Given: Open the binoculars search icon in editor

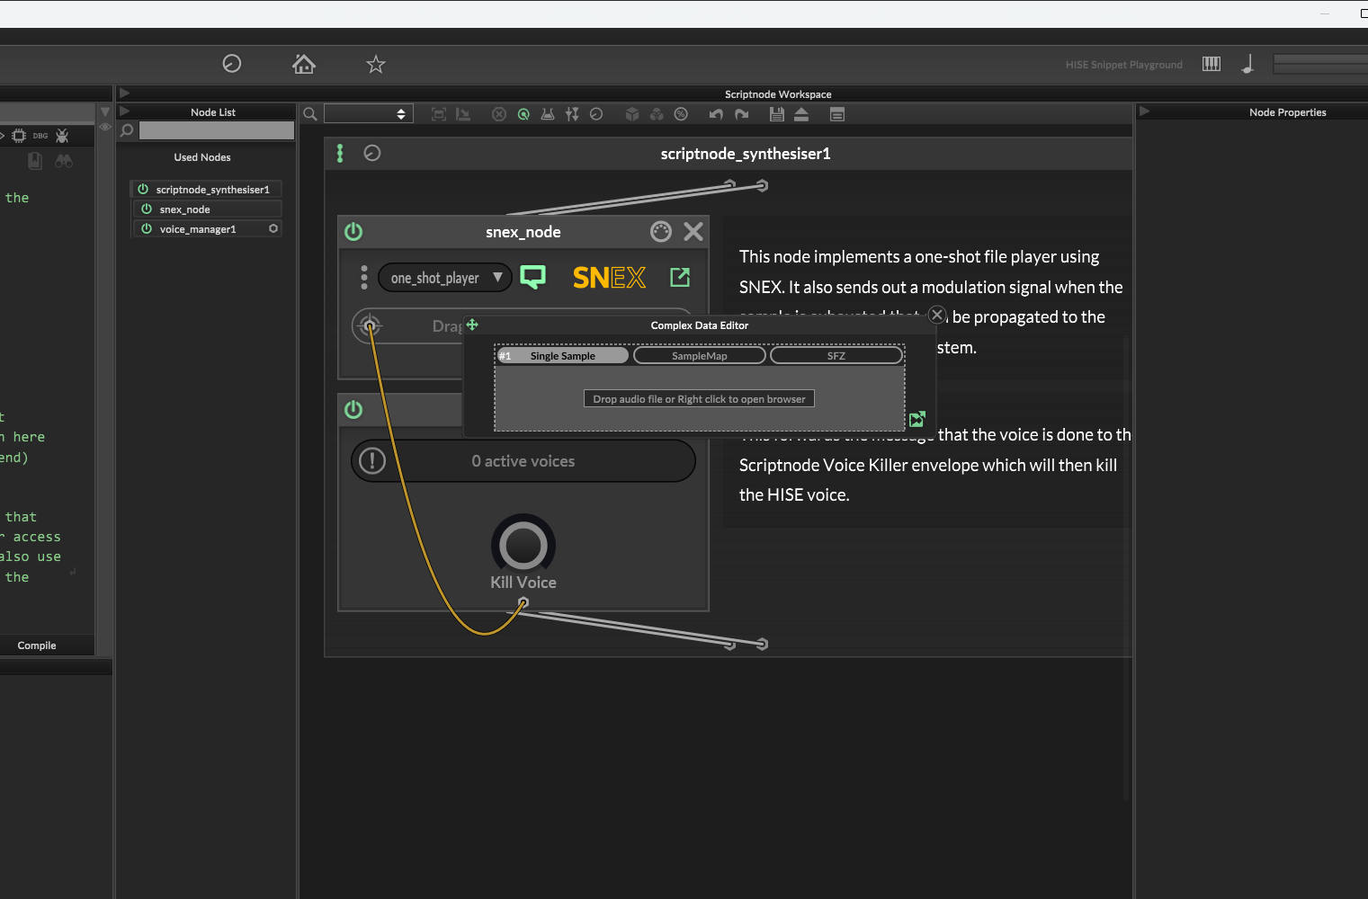Looking at the screenshot, I should coord(64,161).
